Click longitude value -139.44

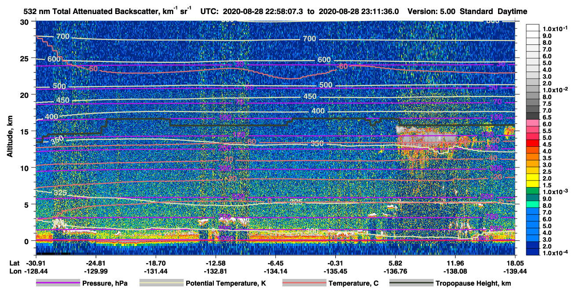point(515,271)
